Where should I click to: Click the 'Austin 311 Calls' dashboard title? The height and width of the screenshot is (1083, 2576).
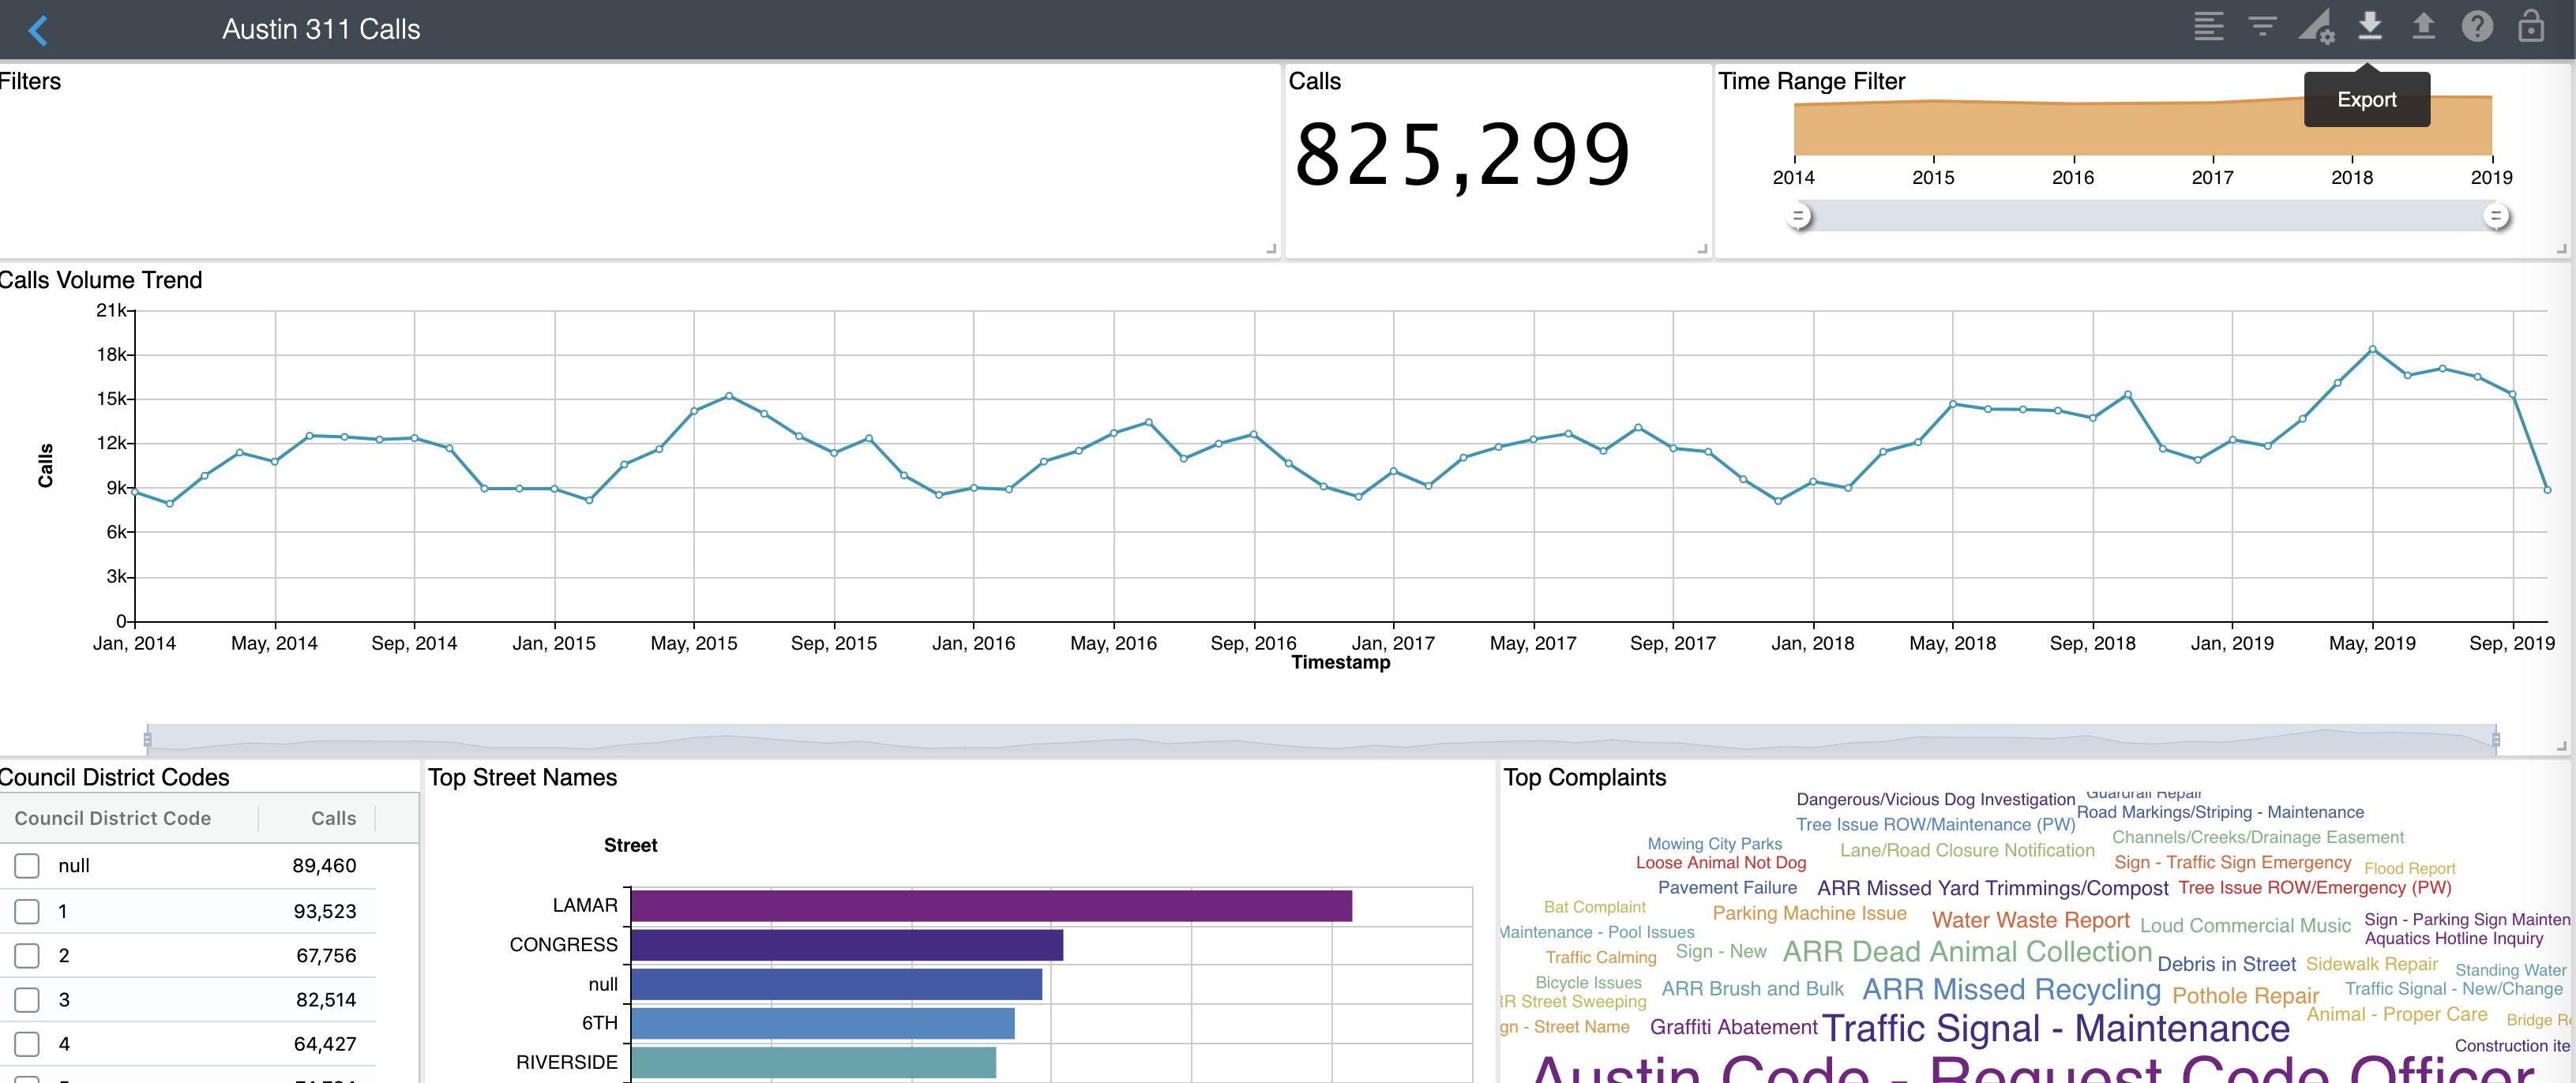pos(321,29)
